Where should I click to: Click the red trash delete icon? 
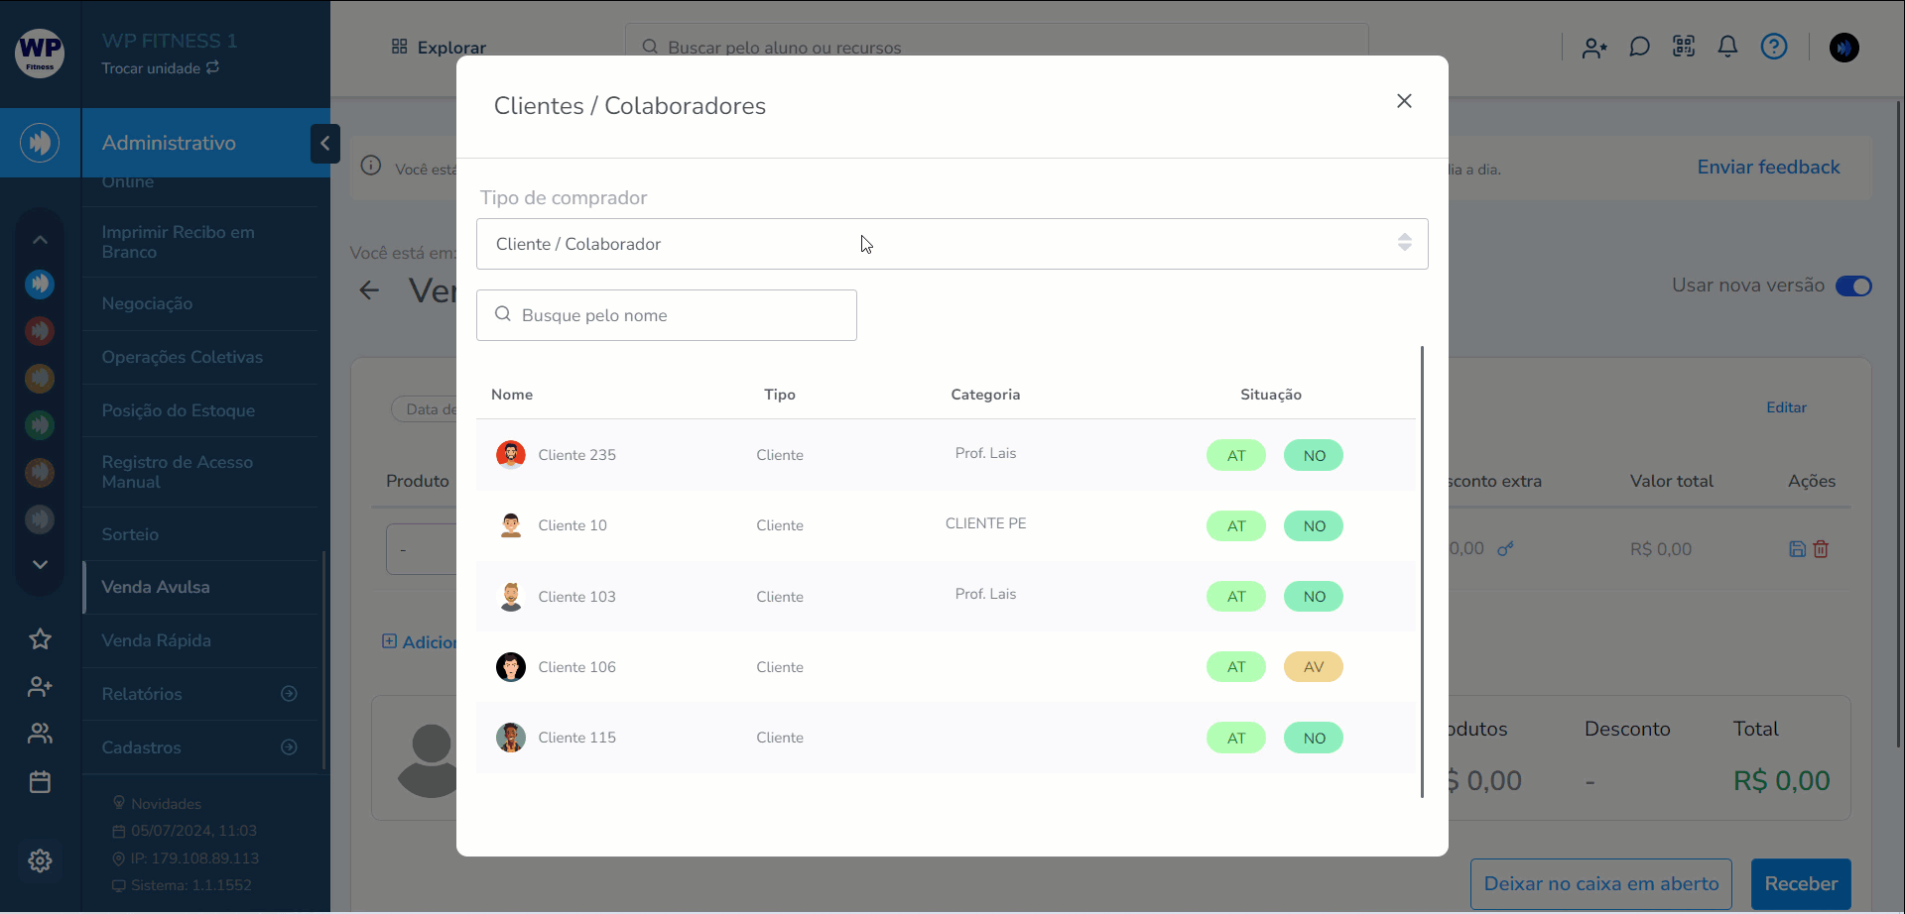pos(1821,549)
